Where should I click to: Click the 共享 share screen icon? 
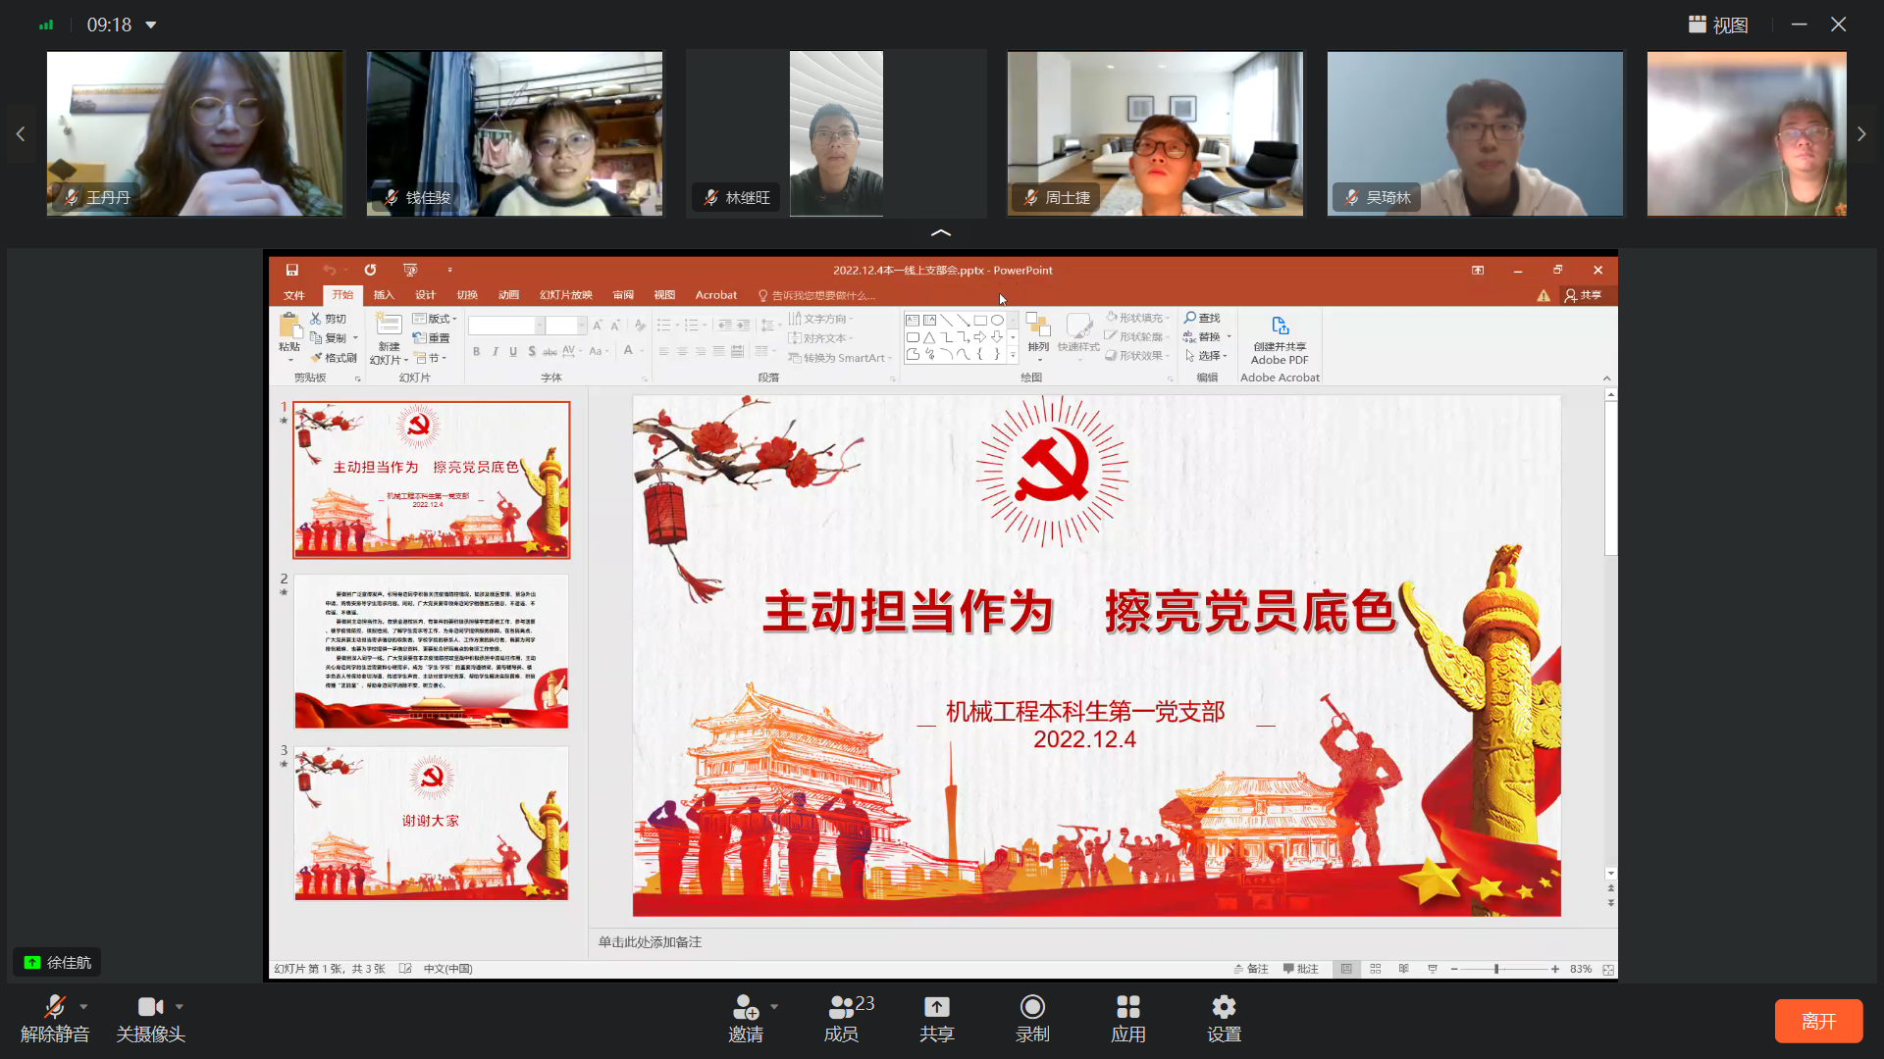click(x=936, y=1008)
